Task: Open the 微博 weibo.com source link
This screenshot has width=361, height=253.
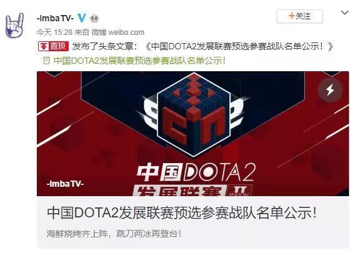Action: tap(118, 32)
